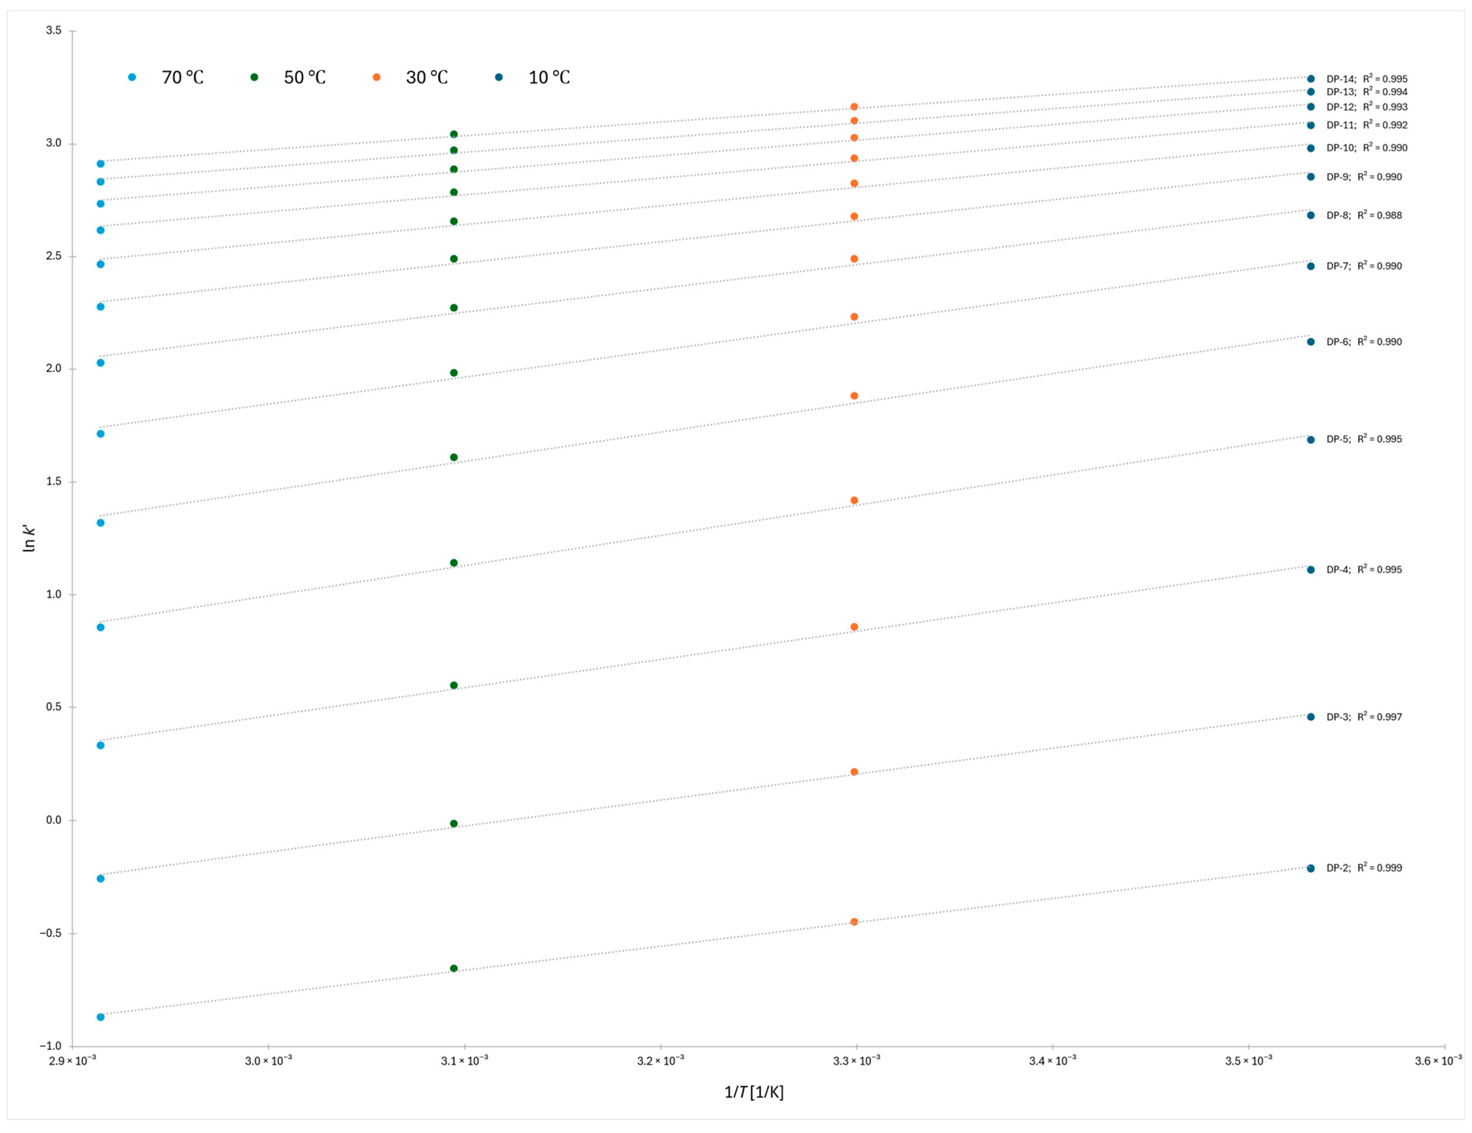Click the 3.5 y-axis tick label
The image size is (1472, 1133).
53,30
